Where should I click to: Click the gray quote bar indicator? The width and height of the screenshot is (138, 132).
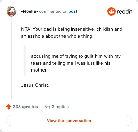click(x=24, y=61)
